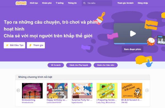Open the Surprise Party project thumbnail
Screen dimensions: 165x108
(82, 91)
